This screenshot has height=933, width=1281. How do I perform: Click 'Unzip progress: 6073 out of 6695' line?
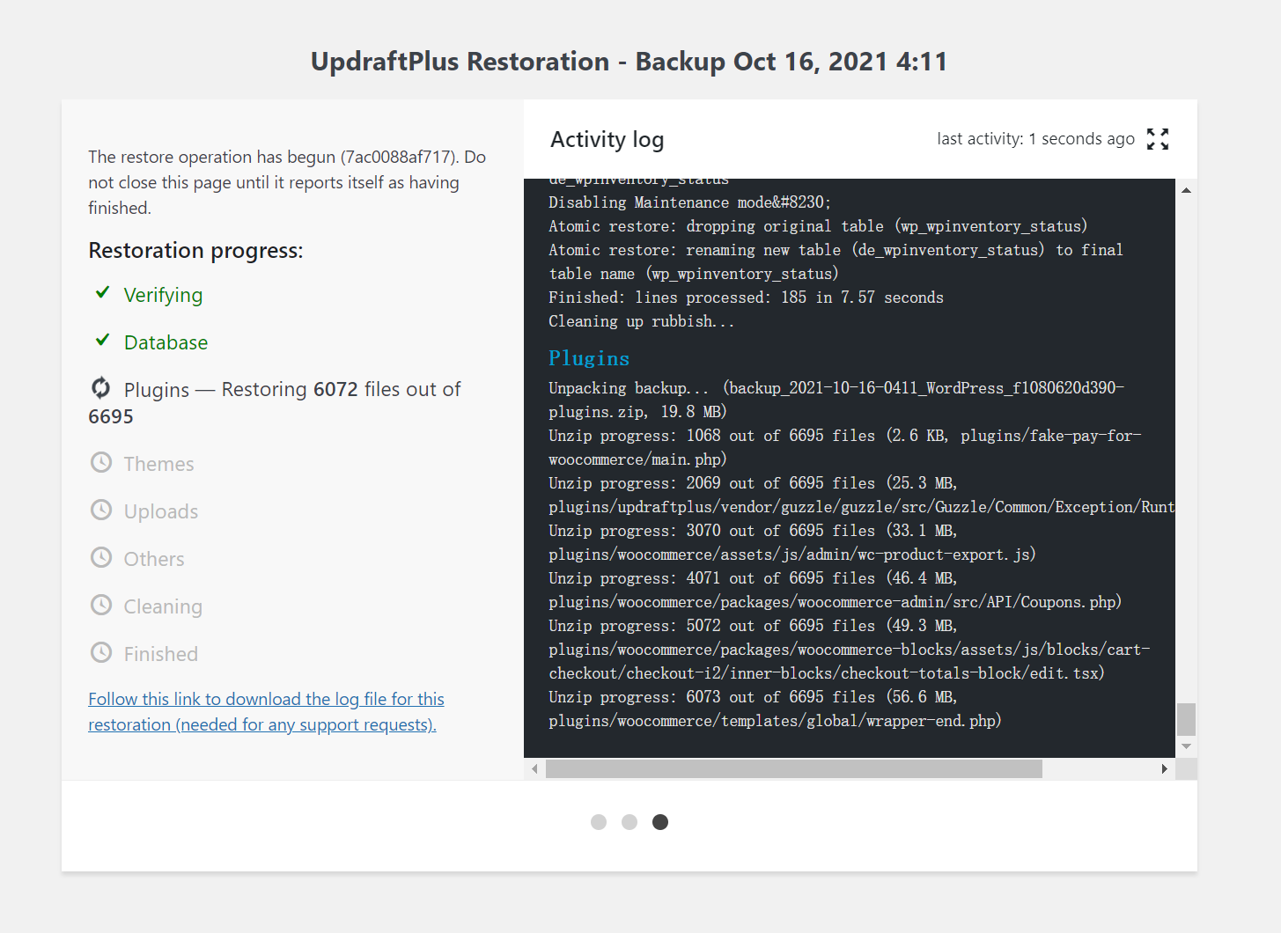point(775,709)
